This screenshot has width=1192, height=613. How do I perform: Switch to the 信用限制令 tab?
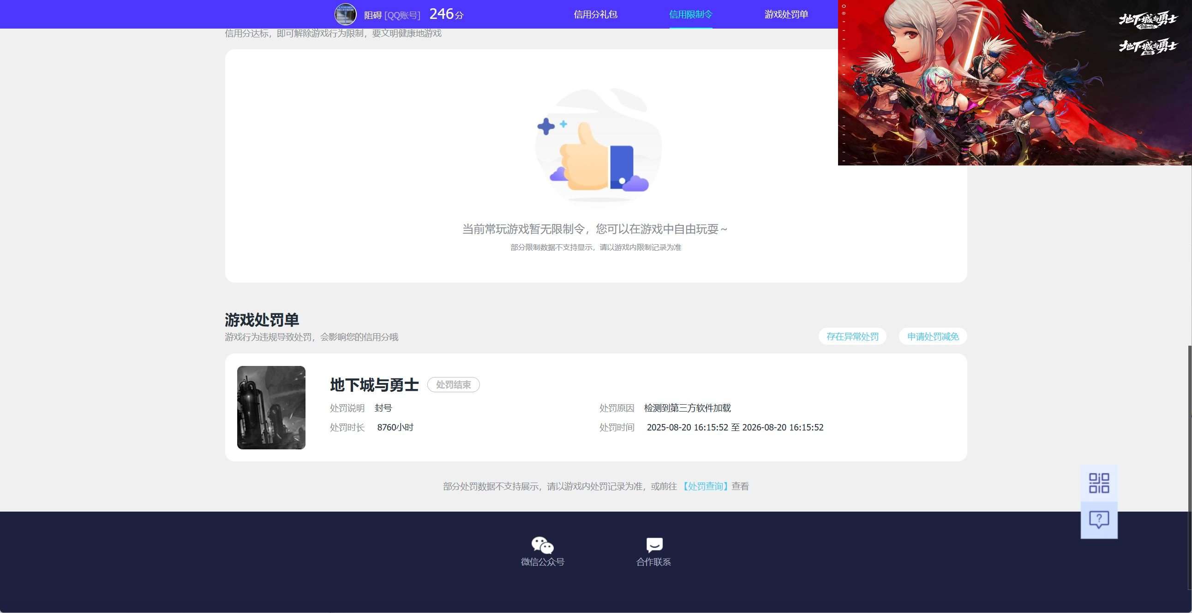(690, 14)
